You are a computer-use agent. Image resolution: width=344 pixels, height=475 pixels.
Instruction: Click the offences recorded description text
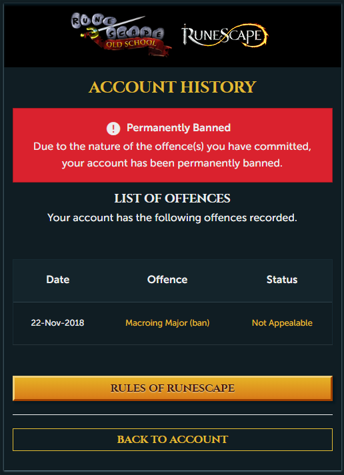172,218
